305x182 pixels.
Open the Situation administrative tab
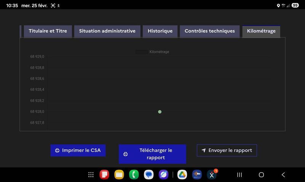coord(107,31)
